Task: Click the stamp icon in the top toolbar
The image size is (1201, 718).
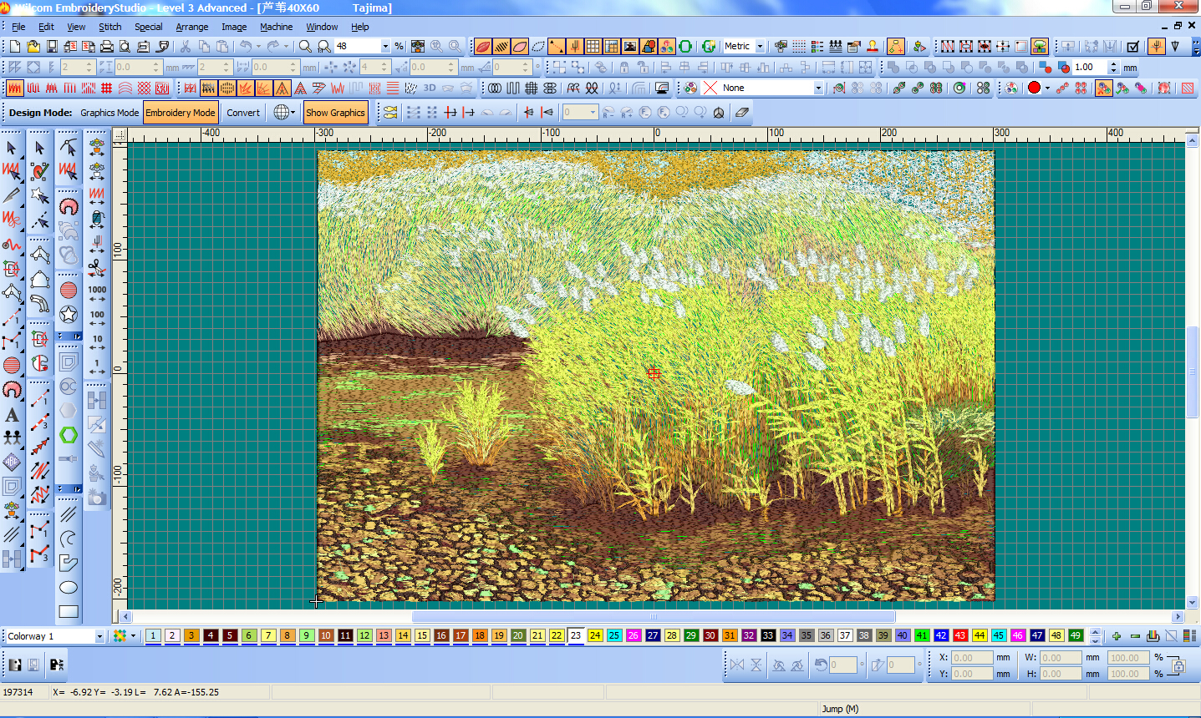Action: (873, 47)
